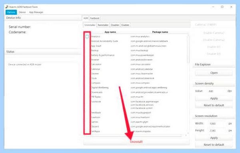240x153 pixels.
Task: Click the Enable EIS button
Action: point(214,47)
